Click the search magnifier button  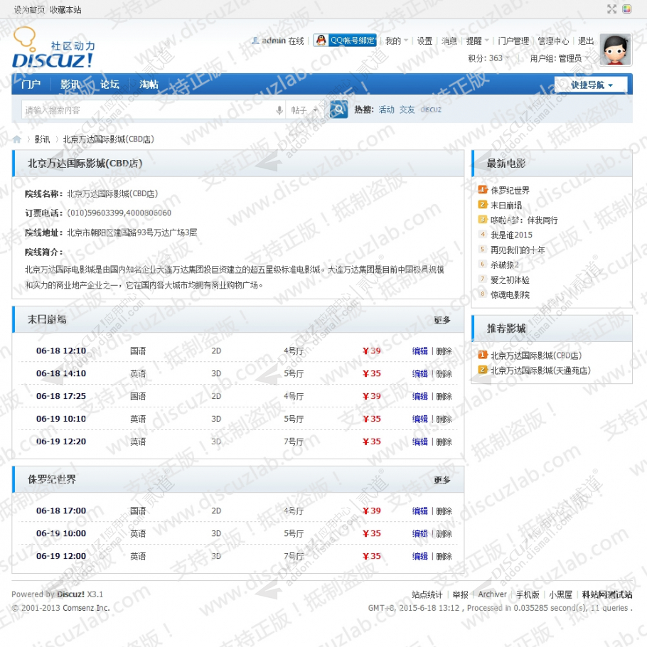338,109
